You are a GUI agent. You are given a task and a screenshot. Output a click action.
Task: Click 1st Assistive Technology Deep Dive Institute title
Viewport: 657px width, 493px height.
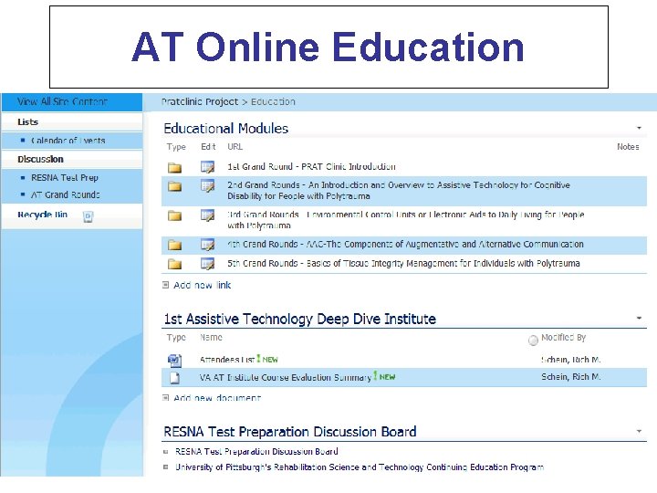tap(299, 319)
